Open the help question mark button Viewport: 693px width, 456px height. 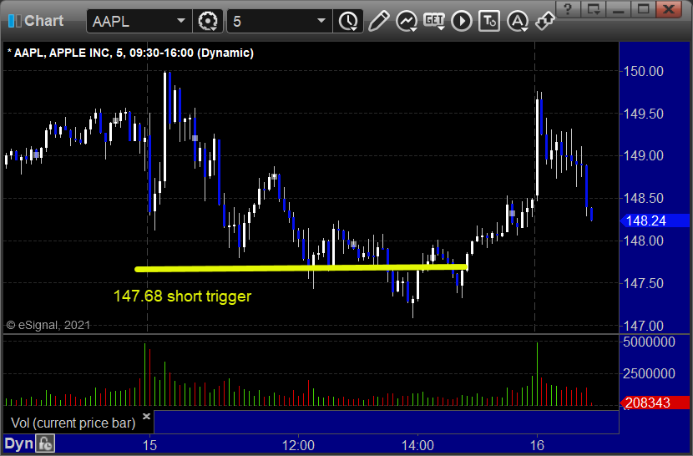pyautogui.click(x=568, y=9)
